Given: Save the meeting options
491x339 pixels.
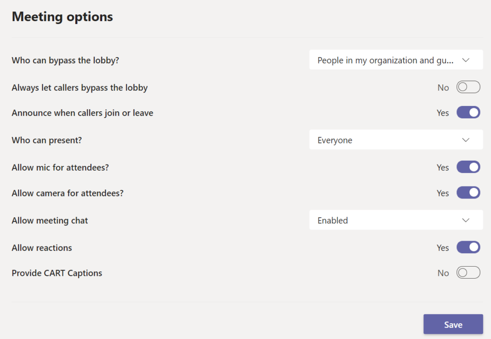Looking at the screenshot, I should (453, 325).
